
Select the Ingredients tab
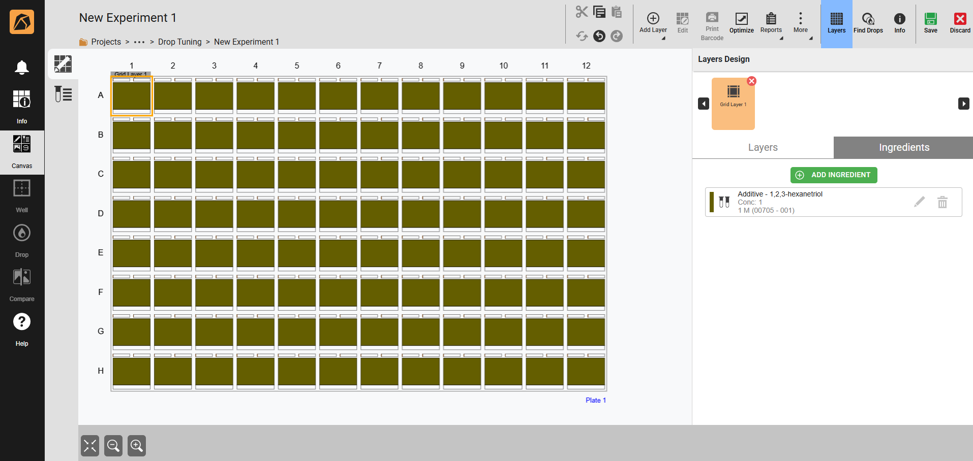[903, 147]
